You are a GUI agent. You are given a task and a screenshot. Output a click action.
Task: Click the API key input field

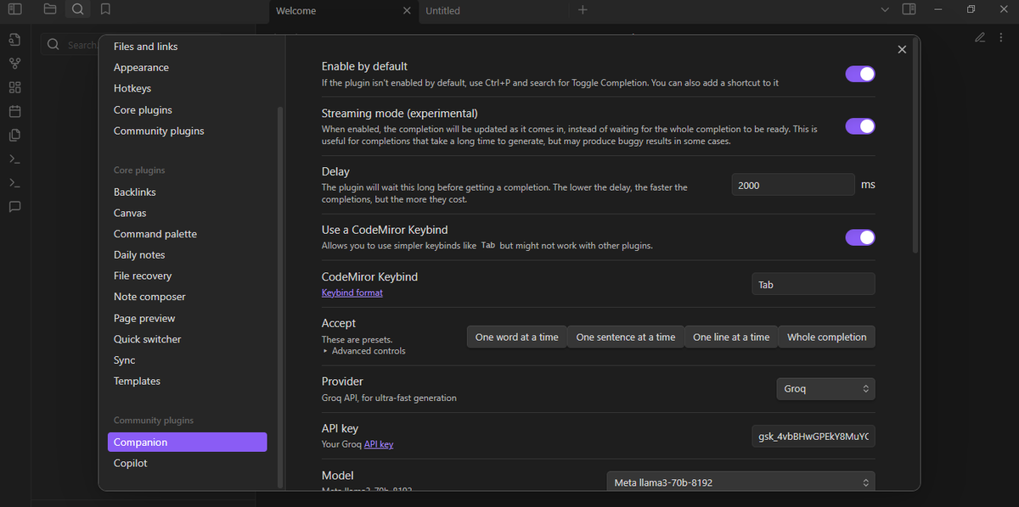[x=814, y=437]
